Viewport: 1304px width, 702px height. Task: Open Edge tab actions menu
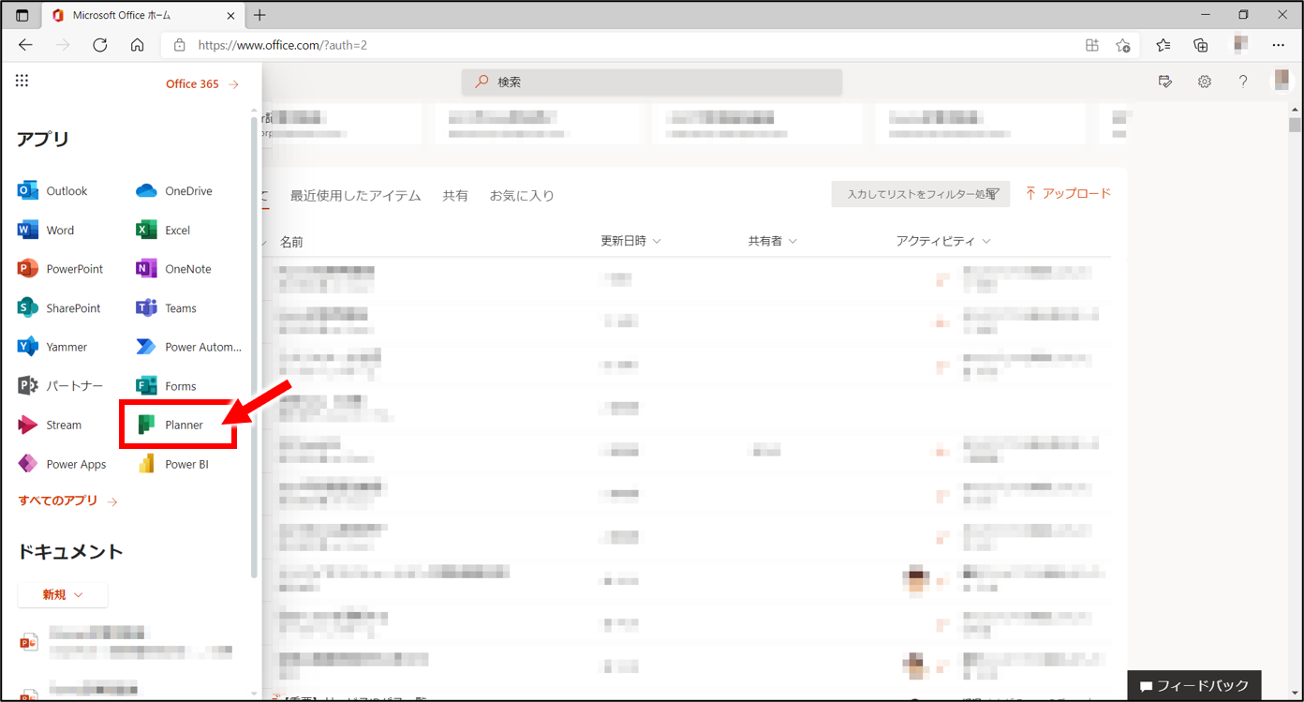(x=22, y=15)
